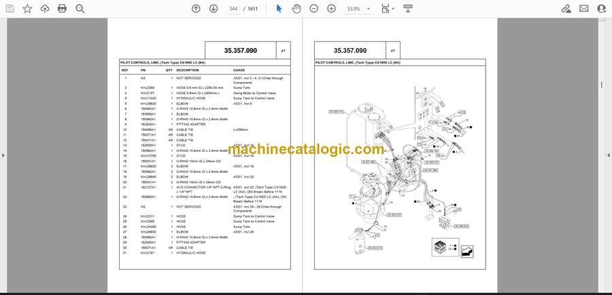The image size is (612, 295).
Task: Select the USAGE column header
Action: 239,71
